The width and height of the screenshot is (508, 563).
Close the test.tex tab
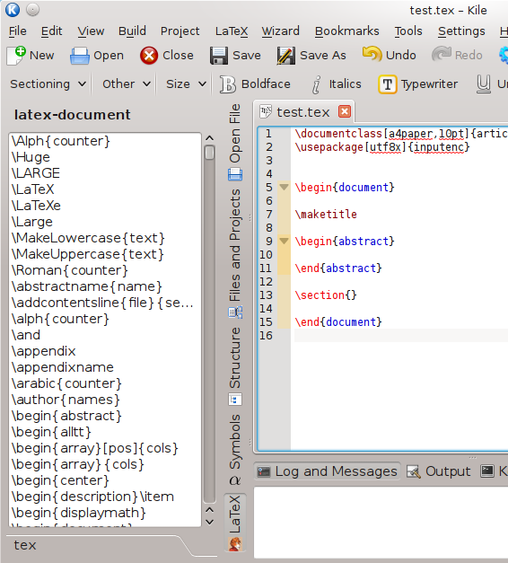click(345, 111)
